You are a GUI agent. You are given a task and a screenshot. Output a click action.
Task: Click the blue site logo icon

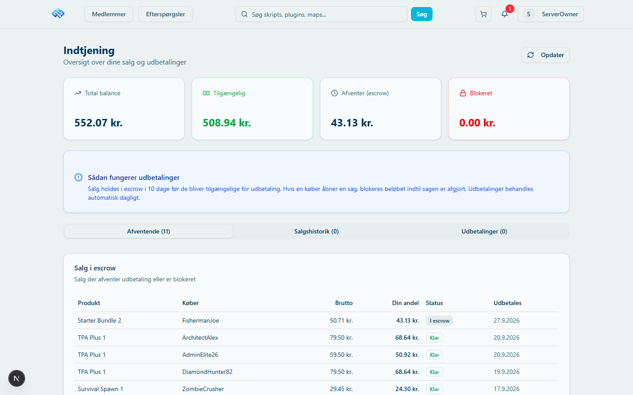click(x=58, y=14)
